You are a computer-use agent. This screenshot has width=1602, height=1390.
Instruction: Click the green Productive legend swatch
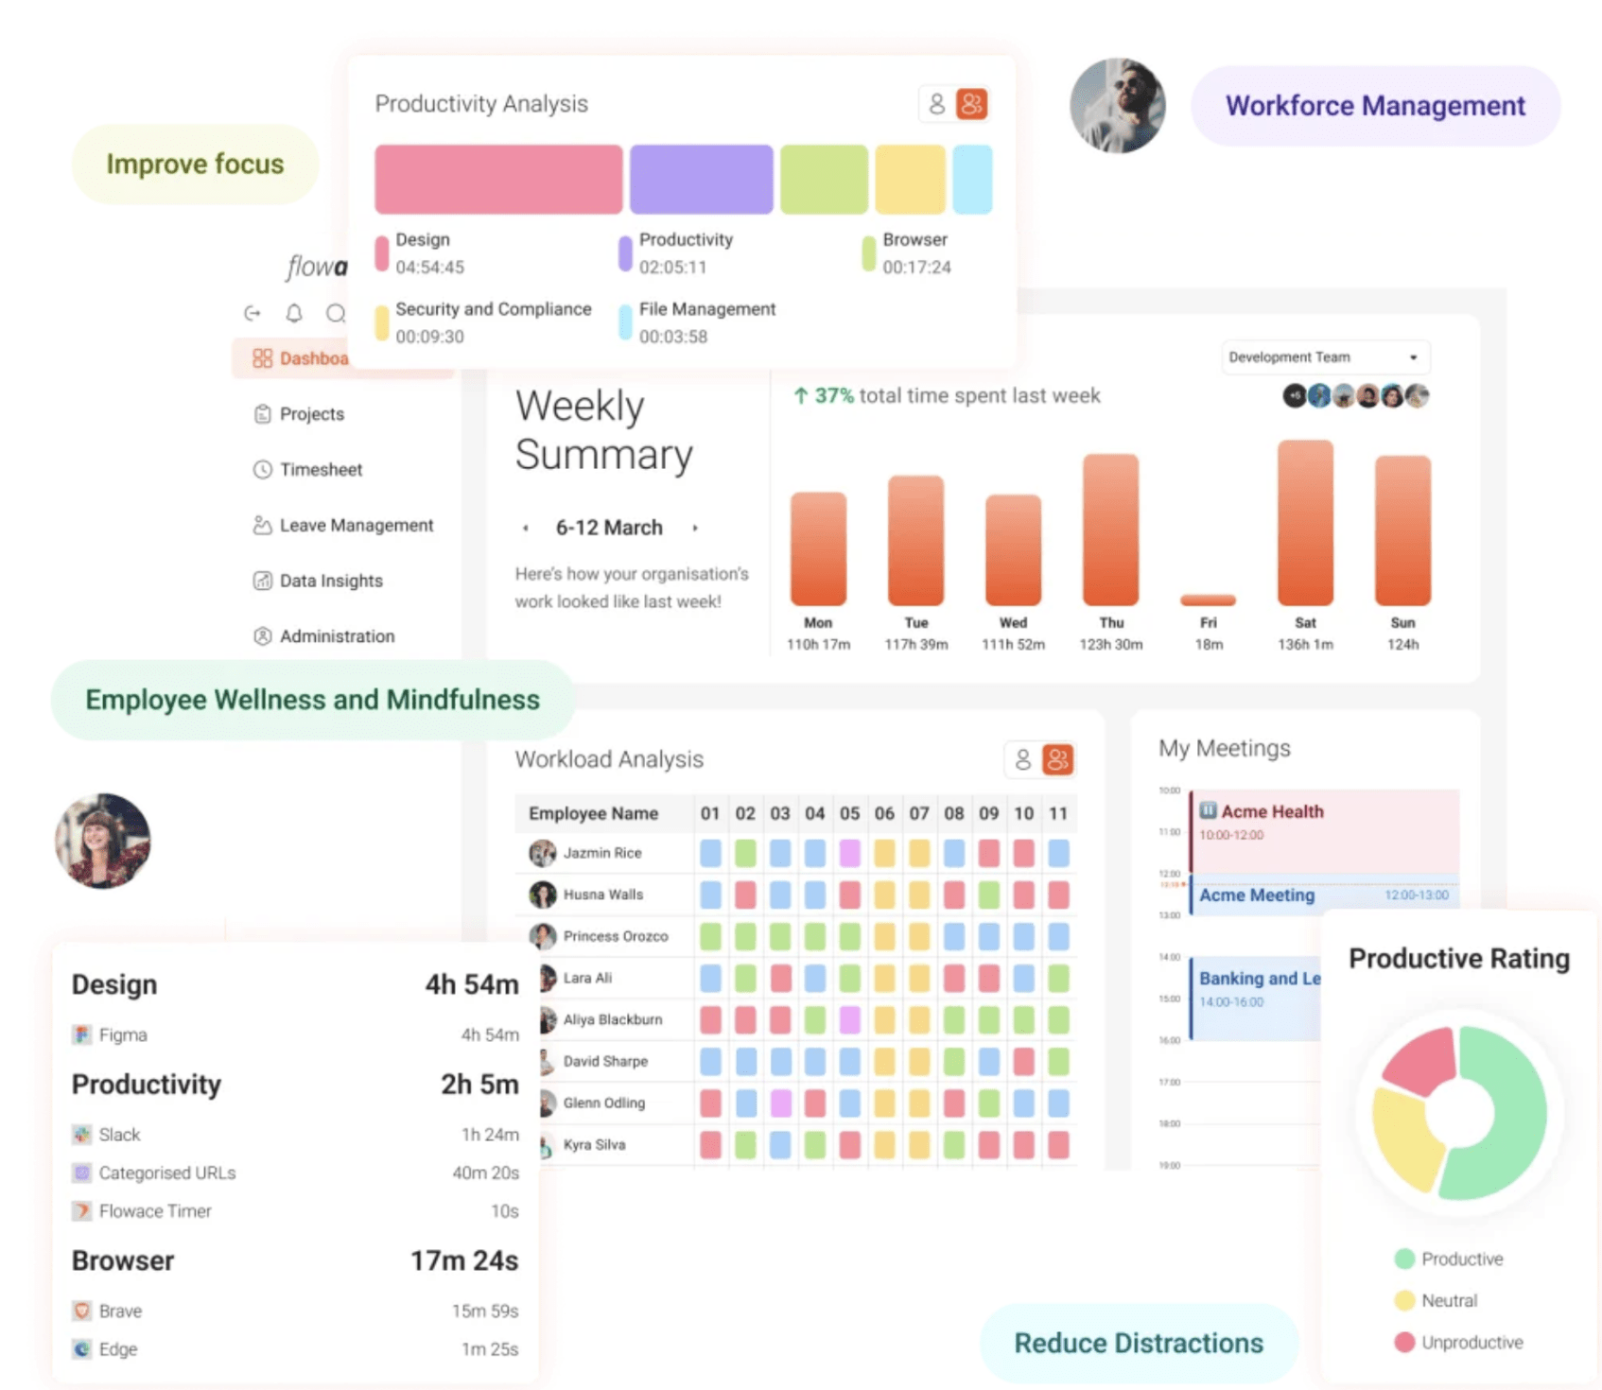[x=1403, y=1259]
